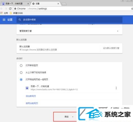The image size is (133, 122).
Task: Click the search magnifier icon in settings
Action: click(x=20, y=19)
